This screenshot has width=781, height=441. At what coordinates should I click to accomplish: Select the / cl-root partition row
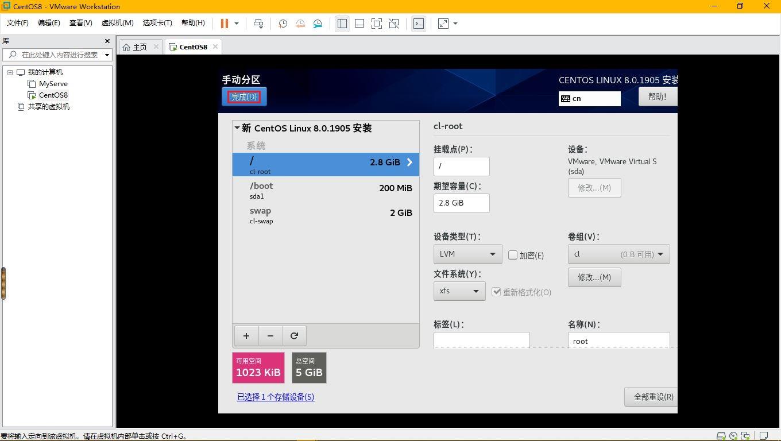tap(326, 164)
